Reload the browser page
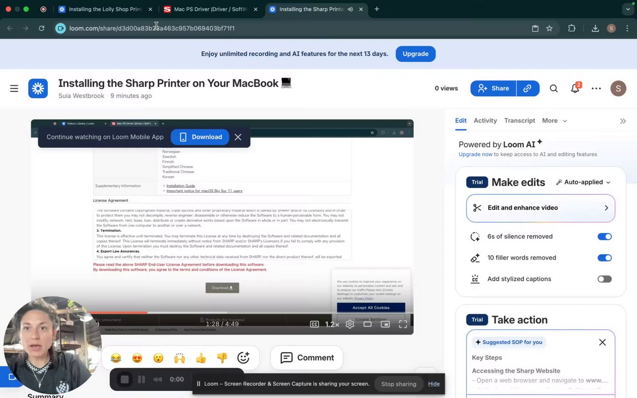 point(42,28)
